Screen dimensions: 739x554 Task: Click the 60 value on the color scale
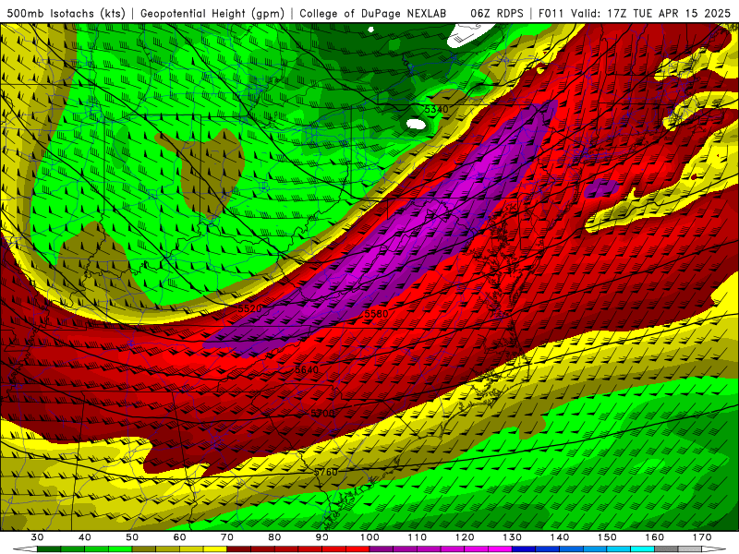tap(179, 537)
